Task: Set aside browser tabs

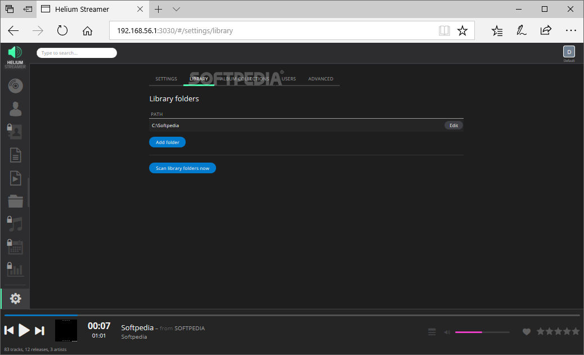Action: [x=28, y=10]
